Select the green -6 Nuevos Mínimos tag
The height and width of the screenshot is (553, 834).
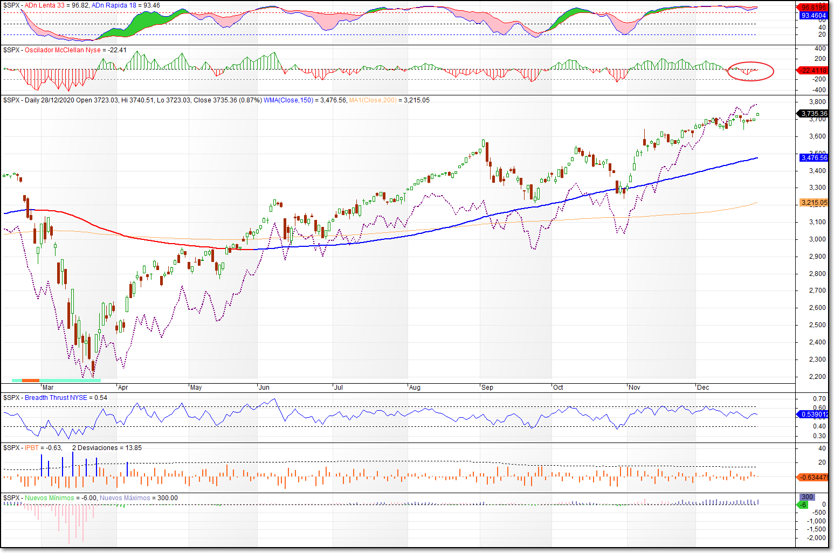[803, 505]
